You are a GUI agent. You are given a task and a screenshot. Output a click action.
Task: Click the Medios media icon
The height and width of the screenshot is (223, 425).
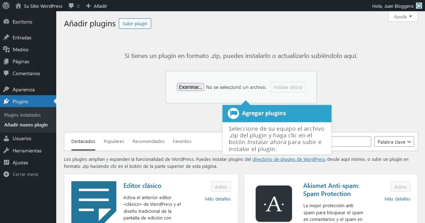point(6,50)
